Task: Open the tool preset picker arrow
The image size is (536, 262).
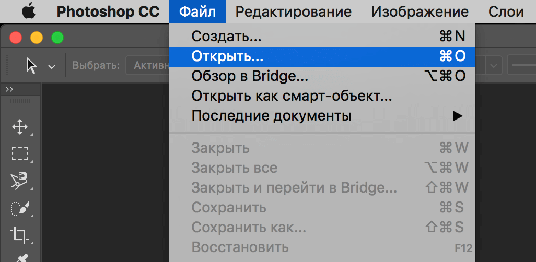Action: [x=51, y=66]
